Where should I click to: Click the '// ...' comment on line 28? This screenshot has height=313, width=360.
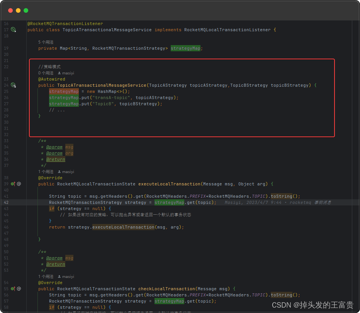(57, 110)
